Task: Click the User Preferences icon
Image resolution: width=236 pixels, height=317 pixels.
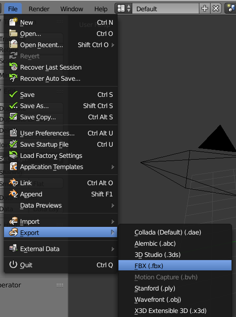Action: (x=13, y=133)
